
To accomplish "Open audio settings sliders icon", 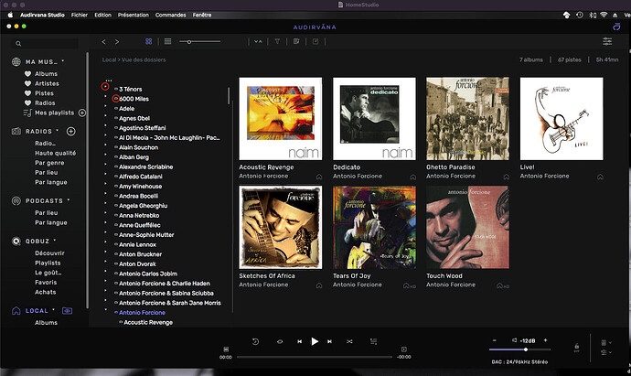I will (x=607, y=41).
